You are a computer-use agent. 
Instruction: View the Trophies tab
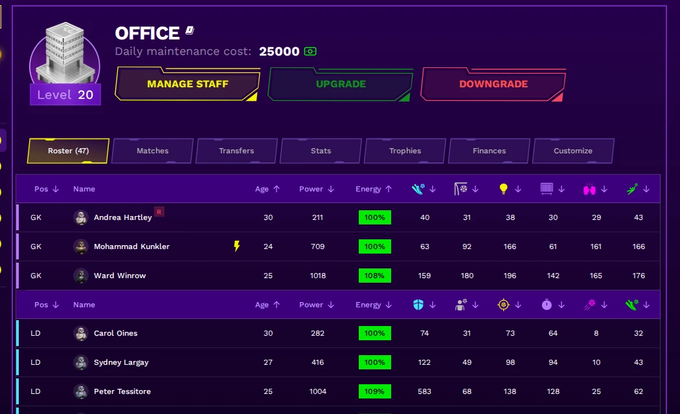(405, 151)
